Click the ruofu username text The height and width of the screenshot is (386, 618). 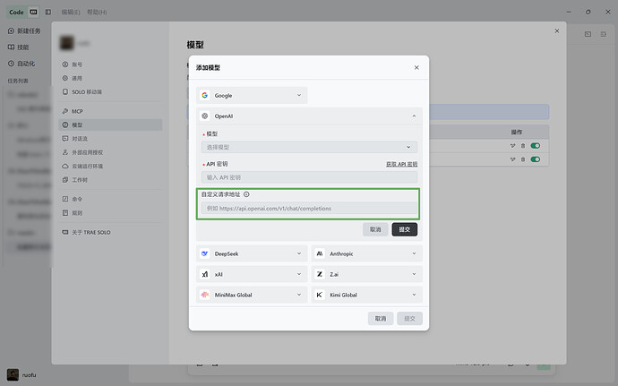pos(30,375)
